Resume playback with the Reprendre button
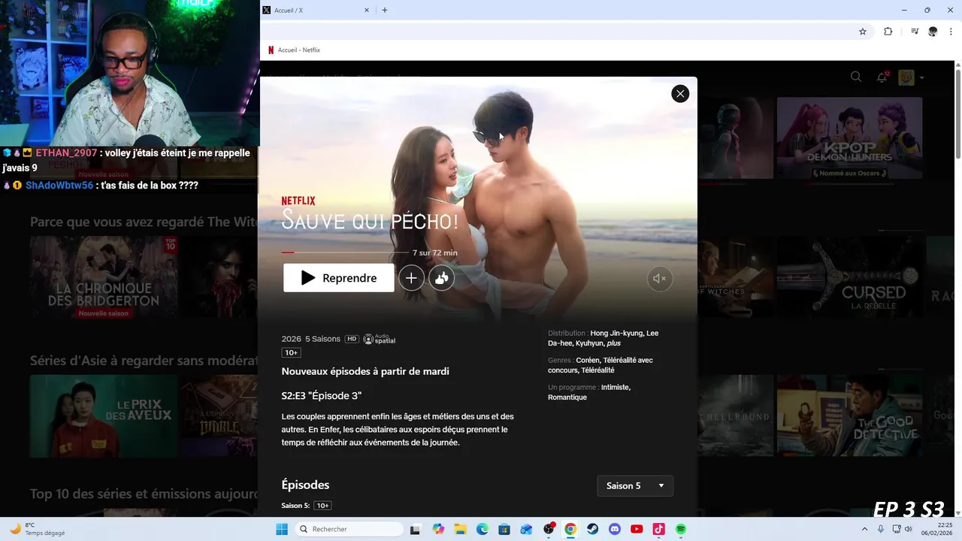The image size is (962, 541). [338, 278]
